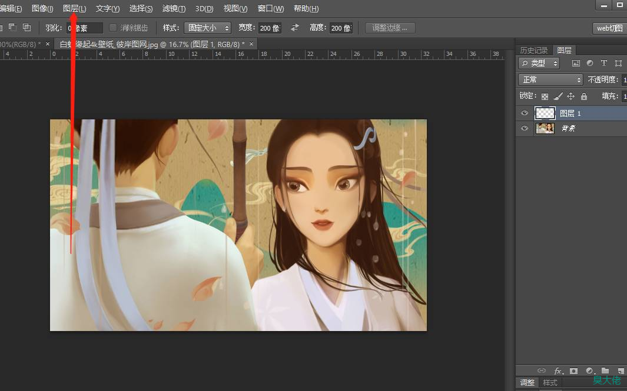Select the 图层 1 layer thumbnail
Image resolution: width=627 pixels, height=391 pixels.
(545, 113)
